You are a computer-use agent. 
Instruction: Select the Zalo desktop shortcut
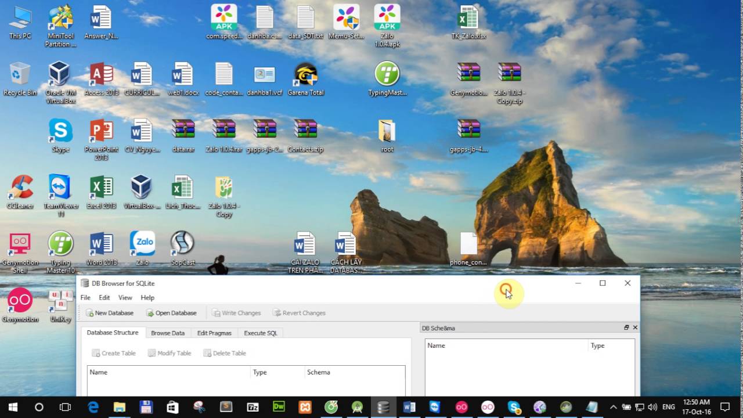142,248
